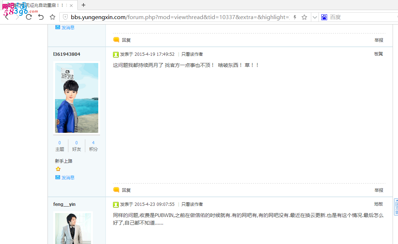Click the top 举报 report link
The width and height of the screenshot is (398, 244).
pos(379,40)
